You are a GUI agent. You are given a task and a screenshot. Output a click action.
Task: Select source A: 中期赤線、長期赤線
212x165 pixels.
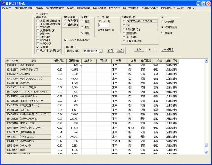tap(124, 21)
